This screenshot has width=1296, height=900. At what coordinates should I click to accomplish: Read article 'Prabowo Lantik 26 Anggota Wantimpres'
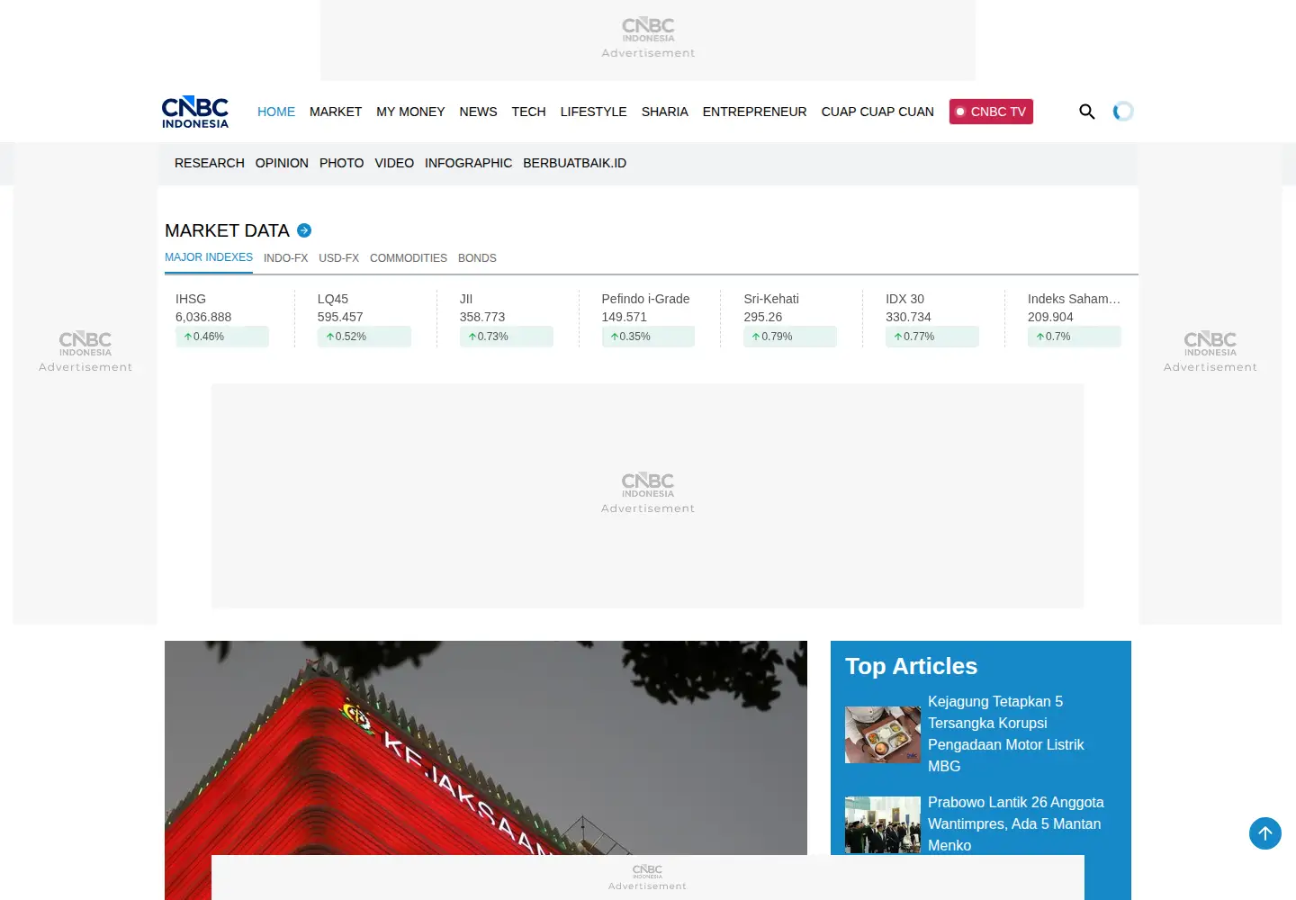(1016, 823)
